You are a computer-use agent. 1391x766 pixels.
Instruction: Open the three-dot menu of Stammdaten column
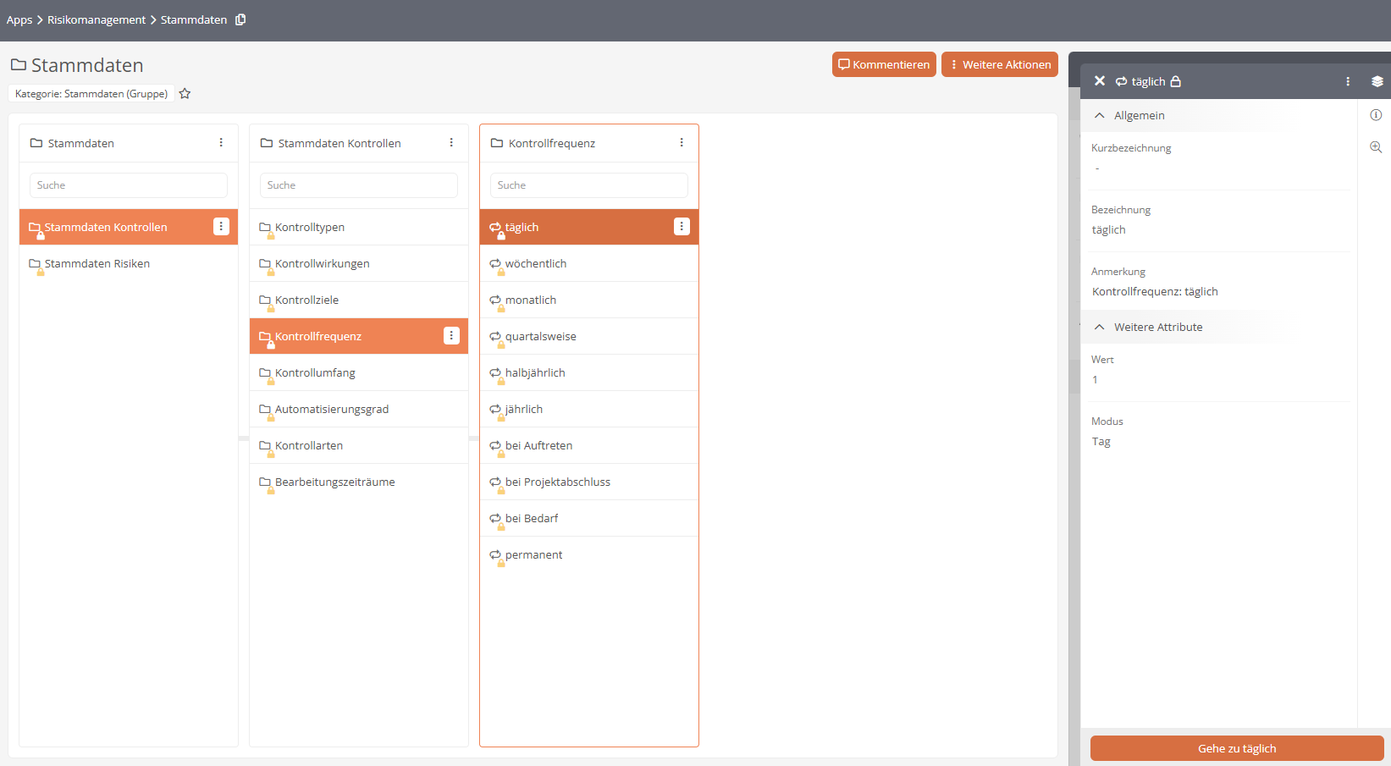coord(221,143)
